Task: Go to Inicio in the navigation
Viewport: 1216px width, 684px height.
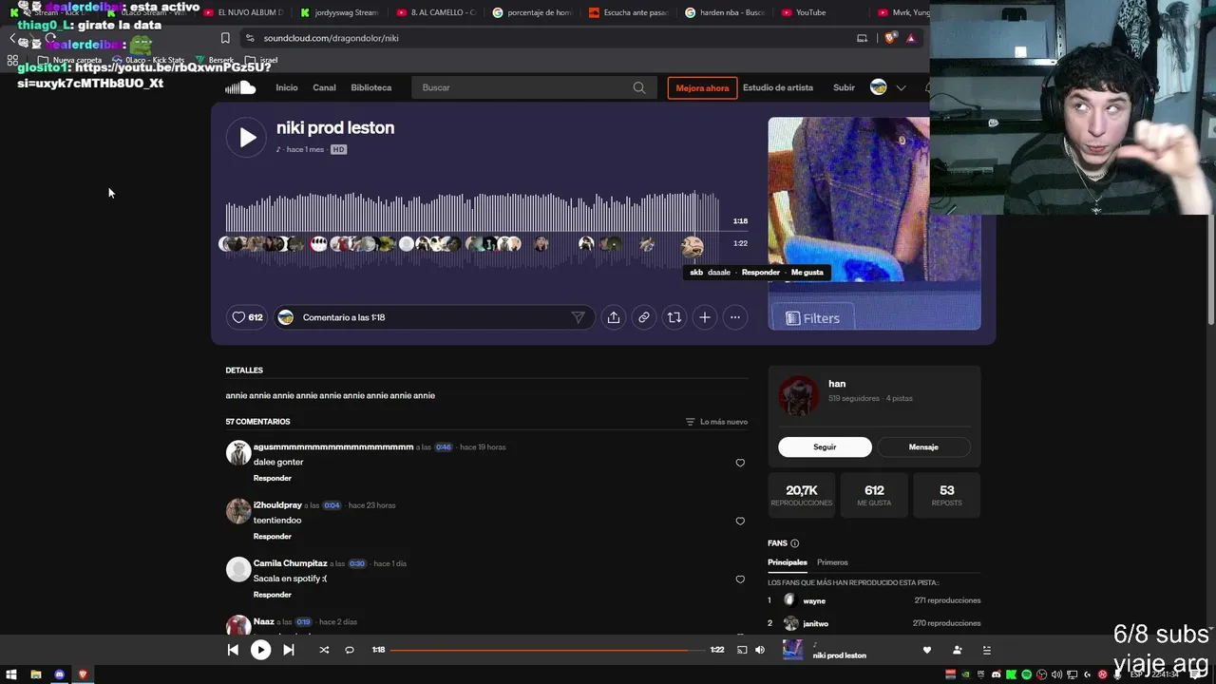Action: 287,87
